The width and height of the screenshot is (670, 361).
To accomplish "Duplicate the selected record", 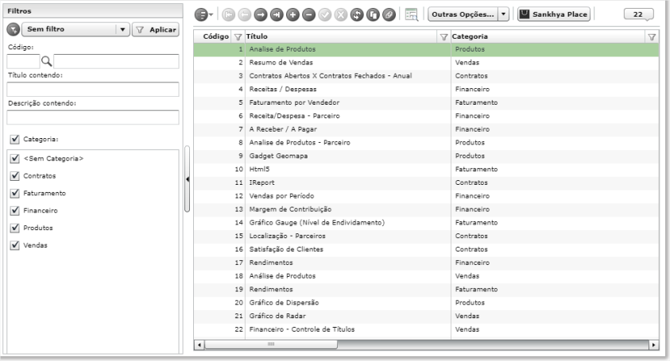I will click(x=373, y=15).
